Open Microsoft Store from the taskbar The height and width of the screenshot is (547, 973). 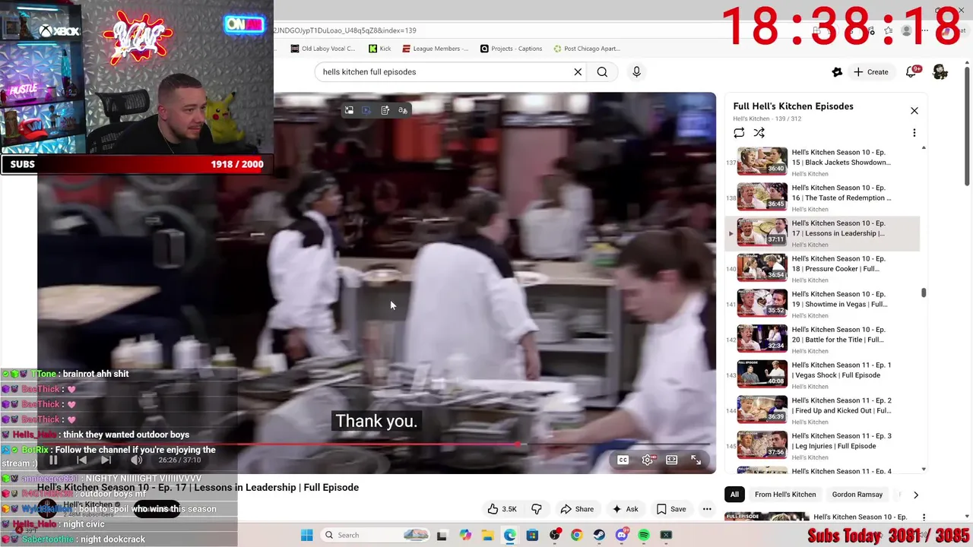532,535
